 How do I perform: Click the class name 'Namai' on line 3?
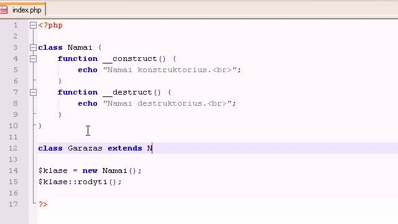click(80, 47)
